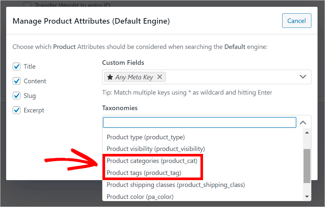Screen dimensions: 325x207
Task: Toggle the Slug checkbox
Action: click(x=17, y=96)
